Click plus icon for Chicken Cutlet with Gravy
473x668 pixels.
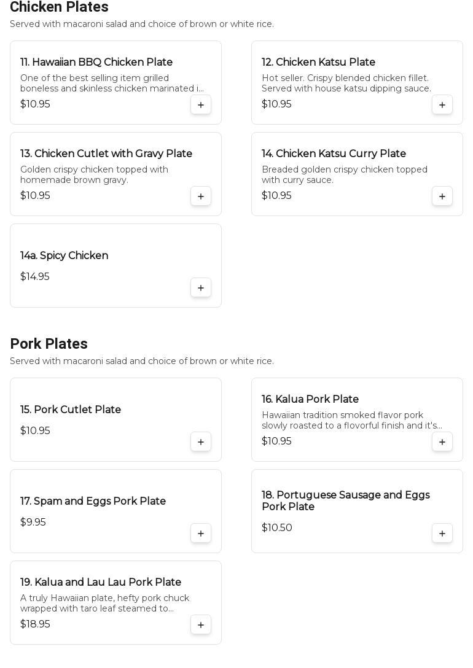pyautogui.click(x=201, y=196)
